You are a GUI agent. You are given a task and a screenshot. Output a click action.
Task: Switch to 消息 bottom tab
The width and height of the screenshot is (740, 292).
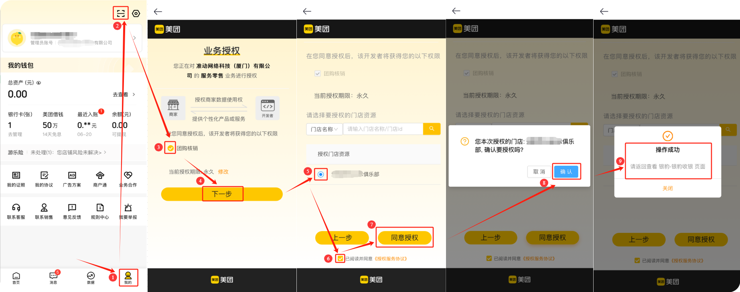(53, 278)
